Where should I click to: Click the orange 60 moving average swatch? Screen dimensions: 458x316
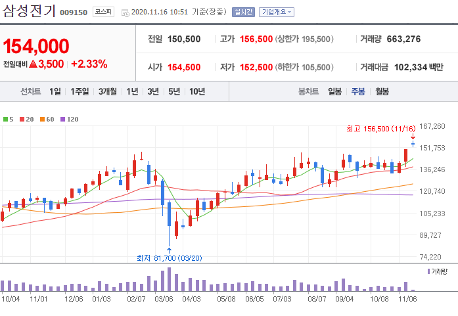[x=42, y=119]
